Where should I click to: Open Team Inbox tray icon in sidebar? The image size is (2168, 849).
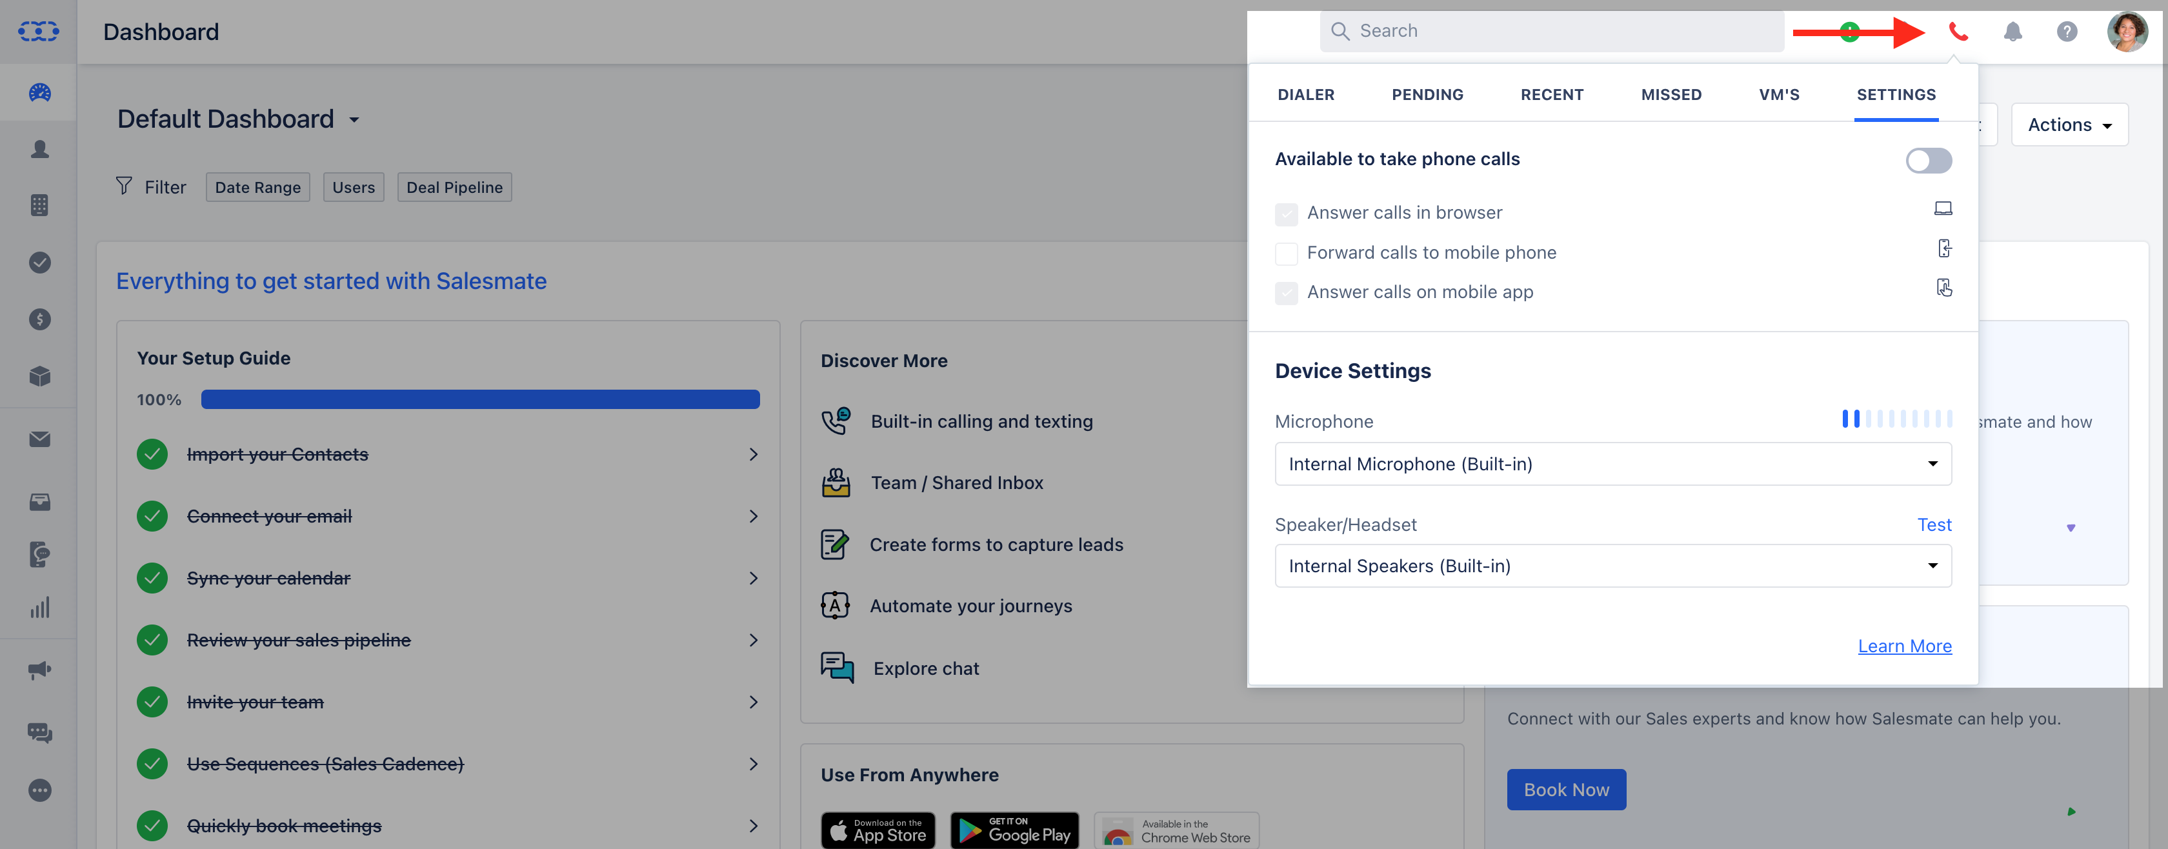(x=39, y=503)
